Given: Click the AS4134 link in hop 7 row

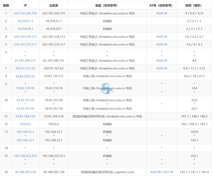Looking at the screenshot, I should (162, 68).
